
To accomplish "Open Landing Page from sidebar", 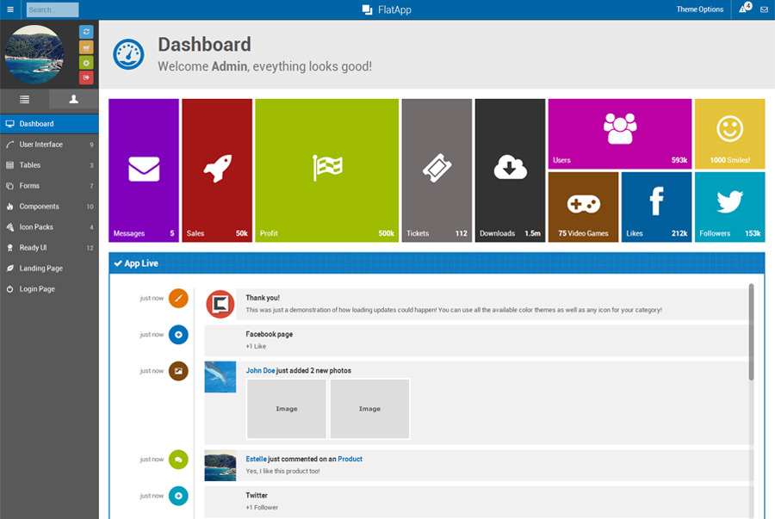I will tap(49, 269).
